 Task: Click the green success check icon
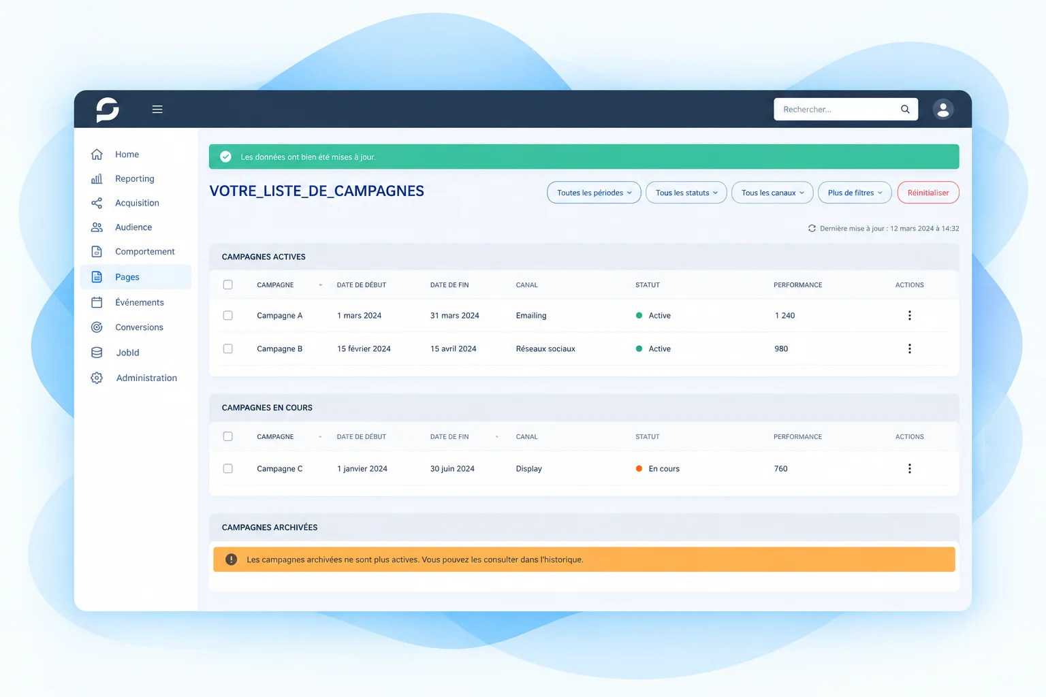click(225, 157)
